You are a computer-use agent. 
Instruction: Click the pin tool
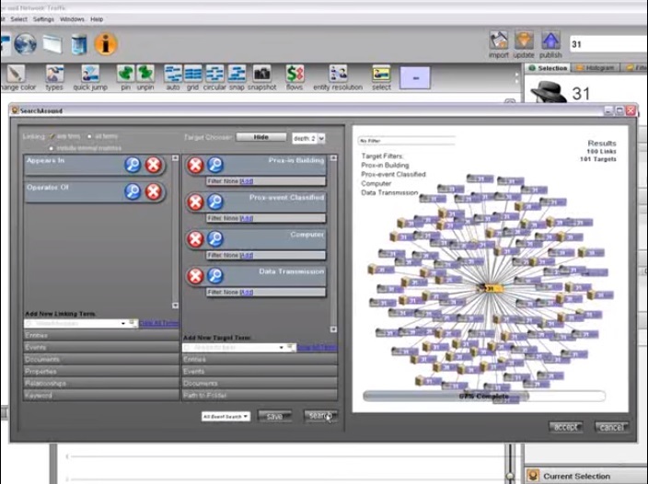point(125,75)
